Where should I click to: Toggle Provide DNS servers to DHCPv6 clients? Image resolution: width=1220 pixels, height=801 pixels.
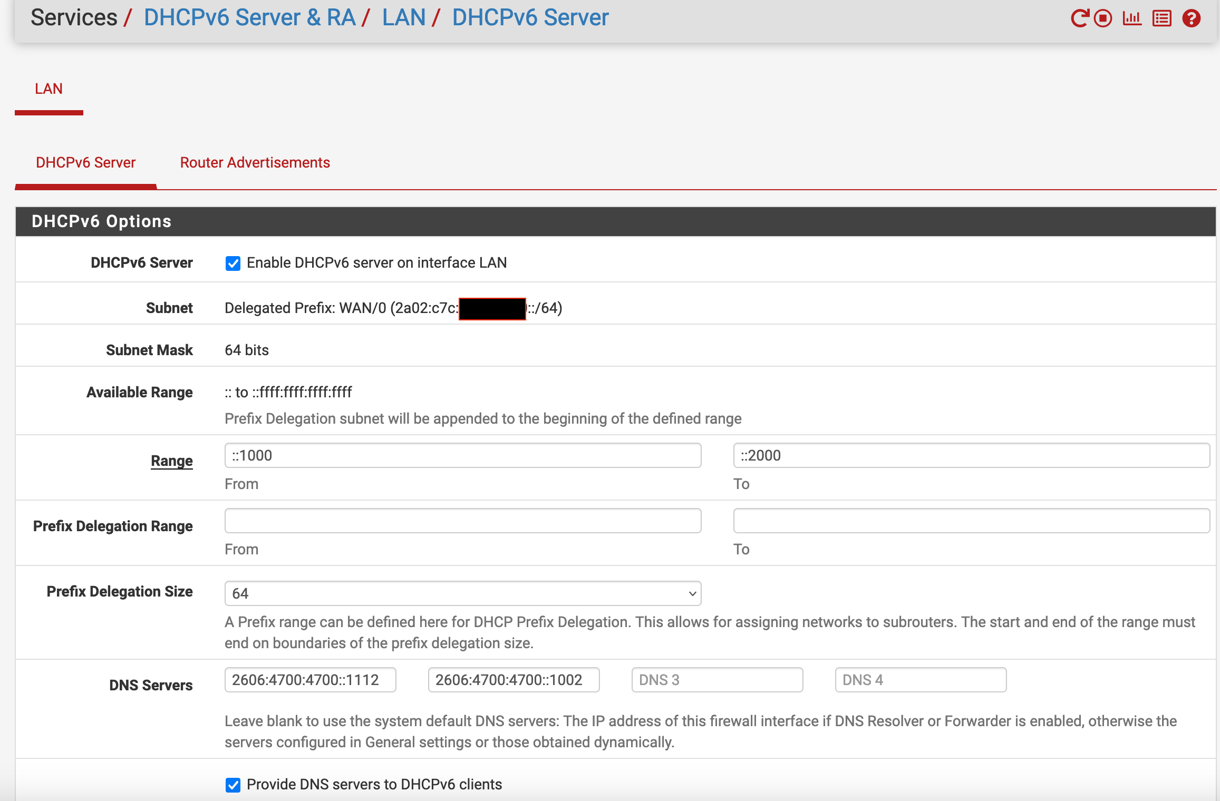(x=233, y=785)
